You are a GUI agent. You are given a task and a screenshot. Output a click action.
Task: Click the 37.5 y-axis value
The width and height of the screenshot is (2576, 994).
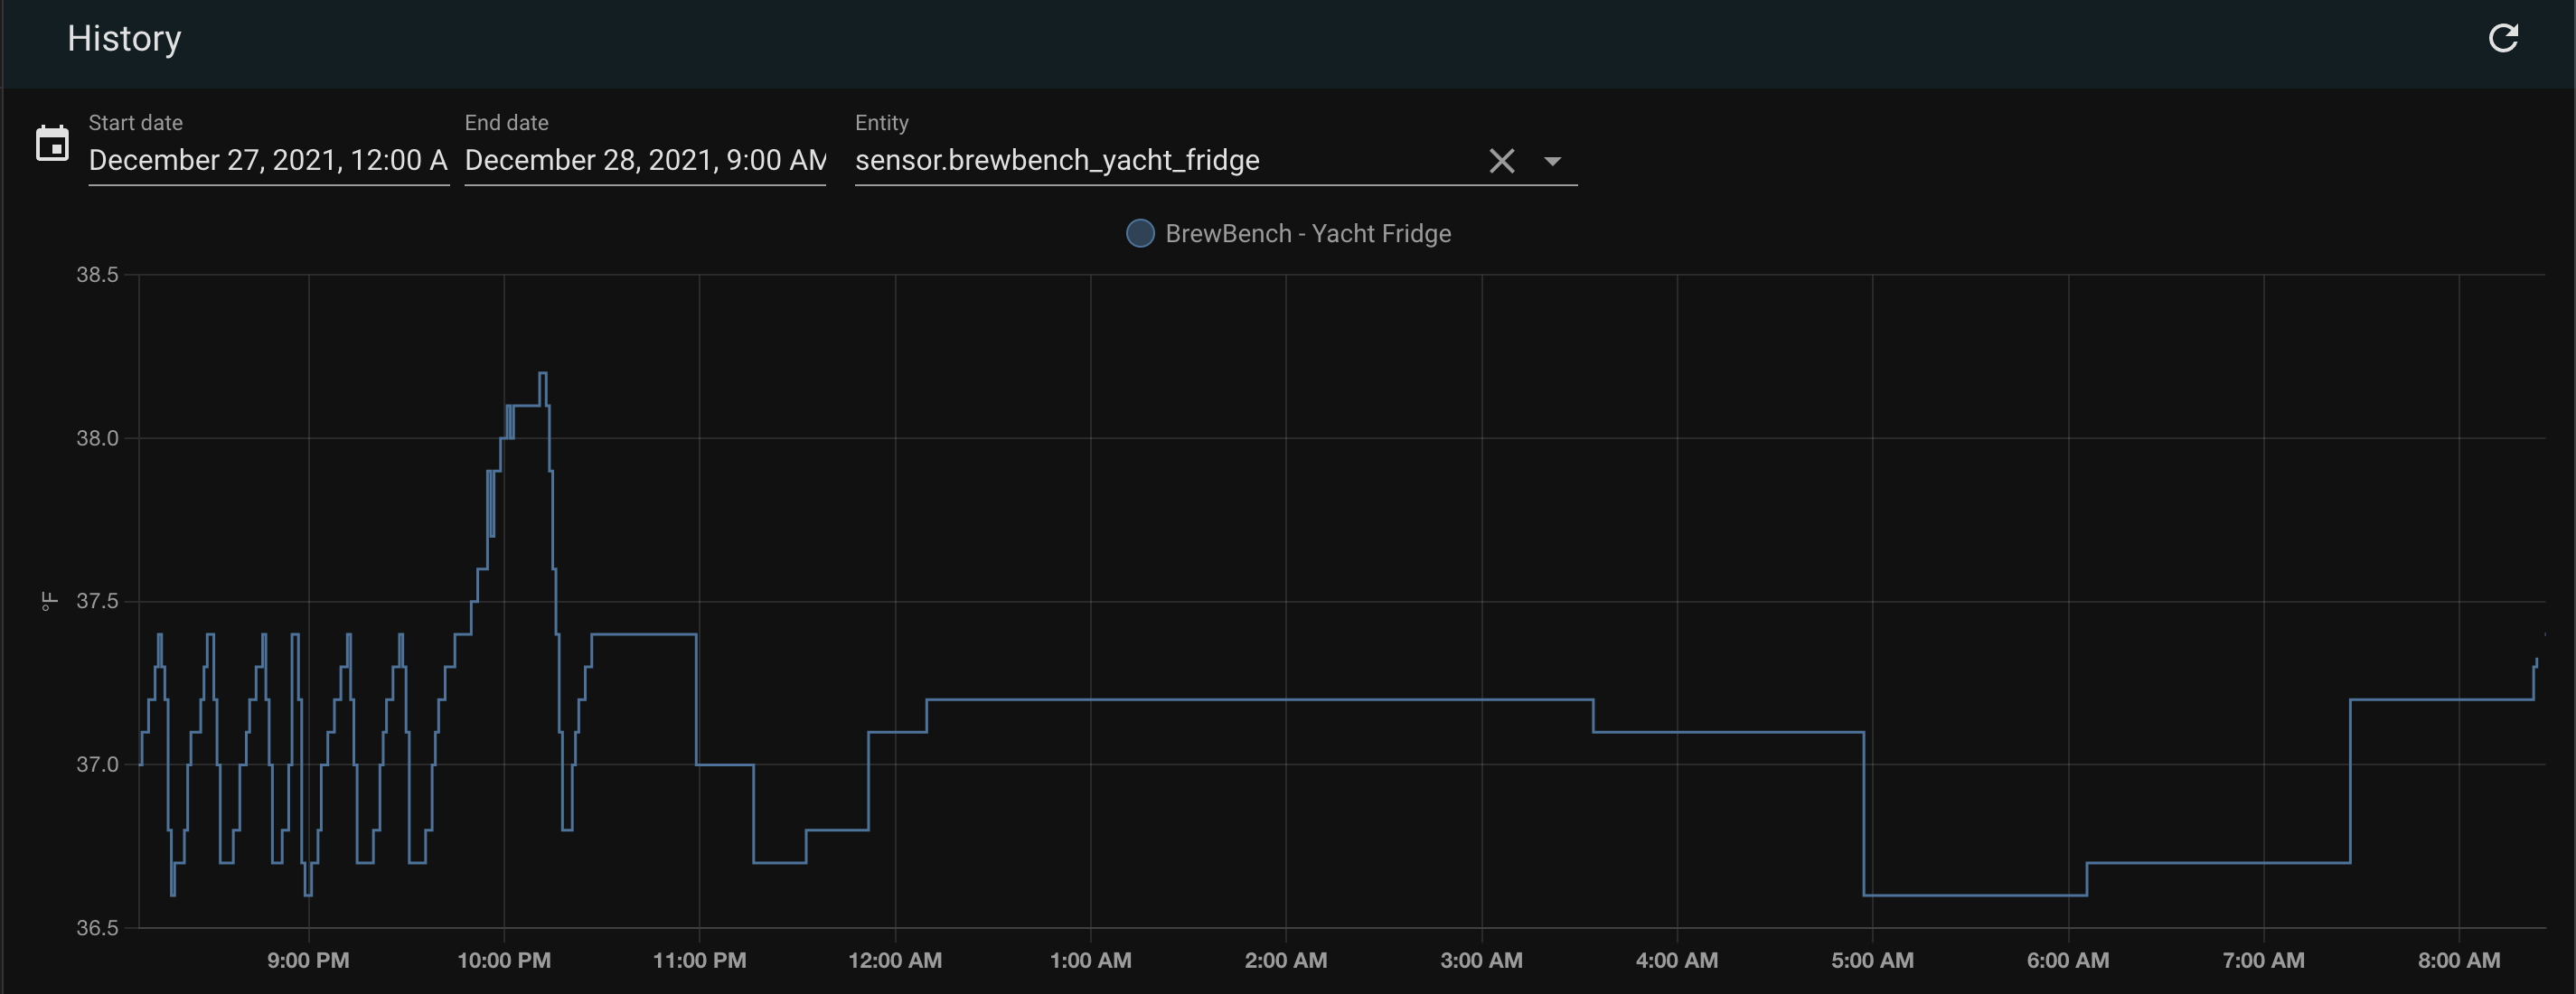pos(97,601)
